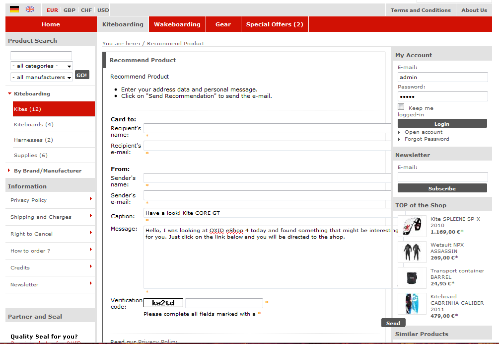Expand the By Brand/Manufacturer section
Screen dimensions: 499x344
(x=47, y=171)
